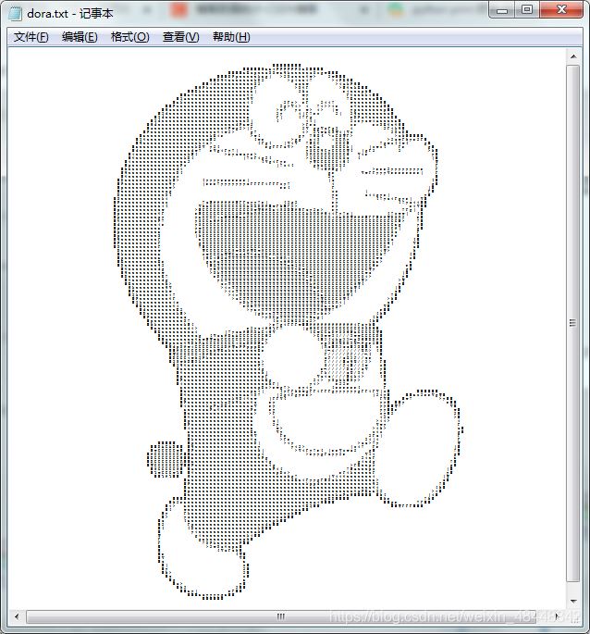Open the 帮助(H) menu

click(x=231, y=37)
